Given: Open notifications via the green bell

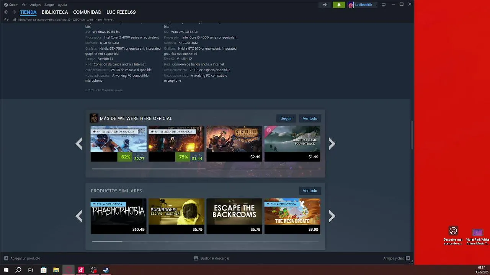Looking at the screenshot, I should [x=339, y=5].
